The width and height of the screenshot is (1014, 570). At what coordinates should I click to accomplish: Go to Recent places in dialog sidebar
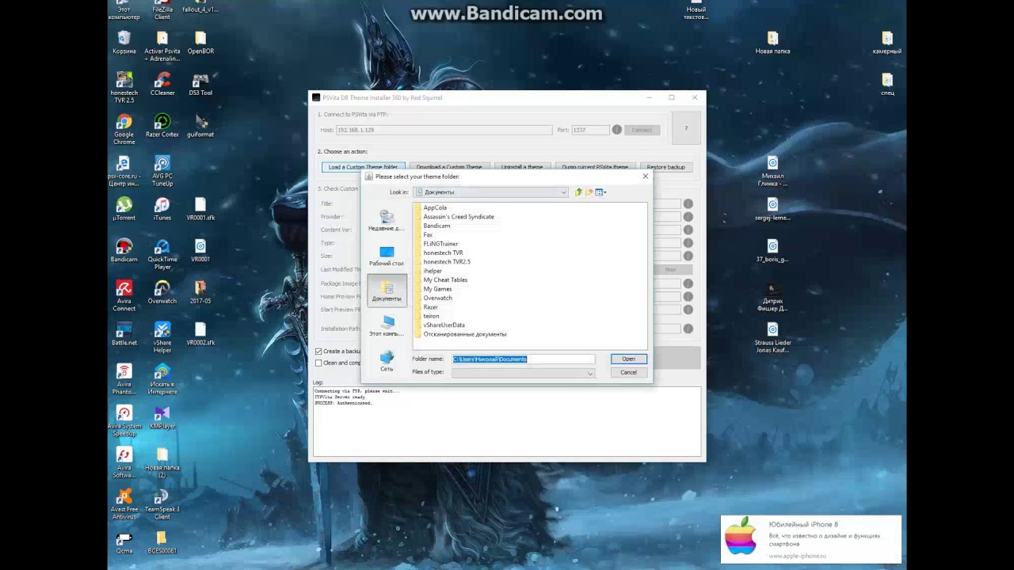coord(387,221)
